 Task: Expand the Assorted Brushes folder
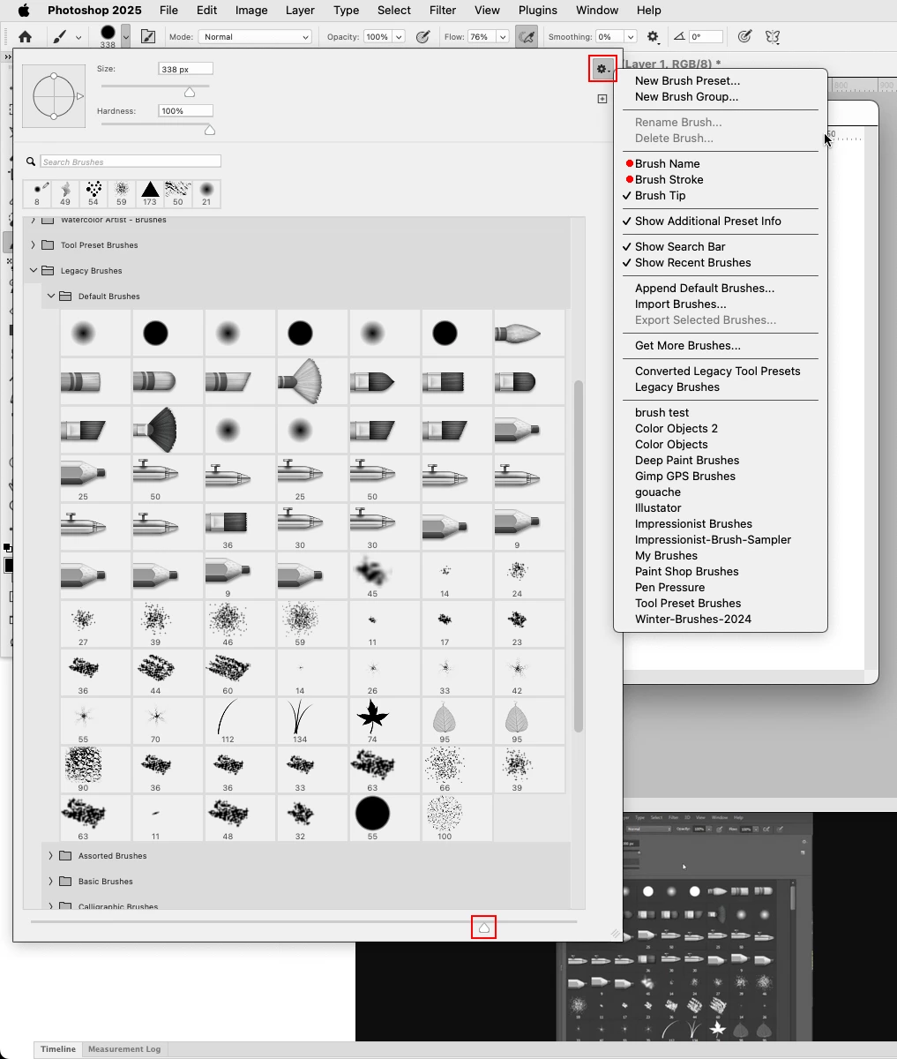(51, 856)
